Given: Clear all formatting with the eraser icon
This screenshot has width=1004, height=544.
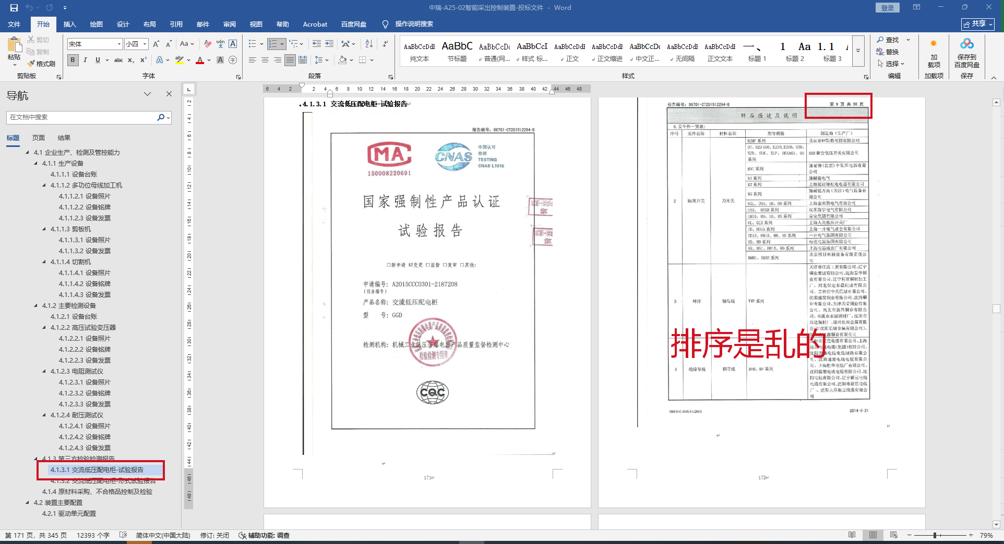Looking at the screenshot, I should point(208,44).
